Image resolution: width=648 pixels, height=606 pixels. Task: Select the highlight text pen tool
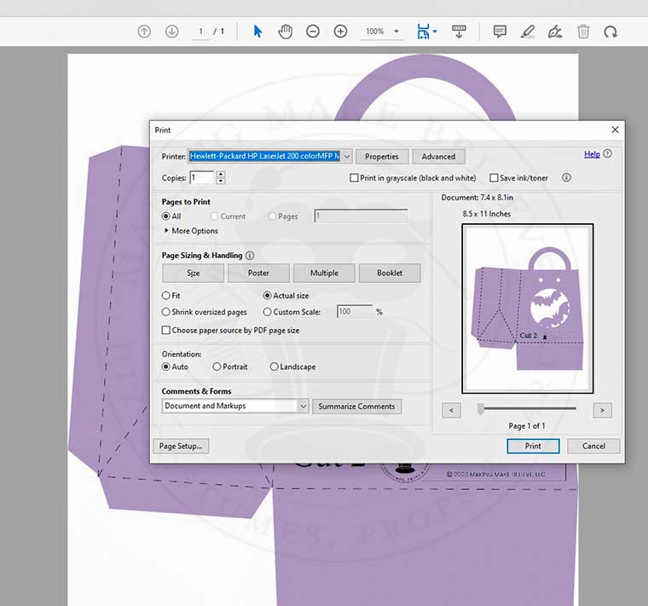pyautogui.click(x=527, y=32)
